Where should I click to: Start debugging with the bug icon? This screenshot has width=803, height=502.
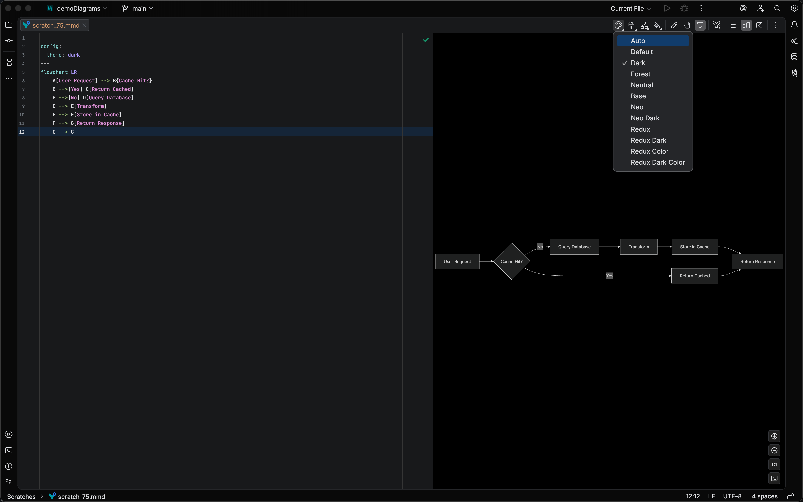pos(684,8)
